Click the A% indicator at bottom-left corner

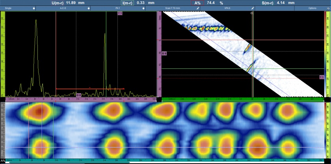click(x=4, y=162)
